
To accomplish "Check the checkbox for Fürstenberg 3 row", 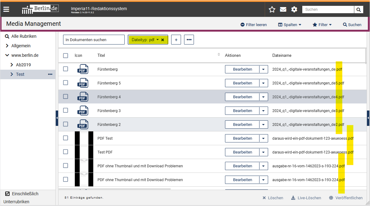I will pyautogui.click(x=66, y=110).
